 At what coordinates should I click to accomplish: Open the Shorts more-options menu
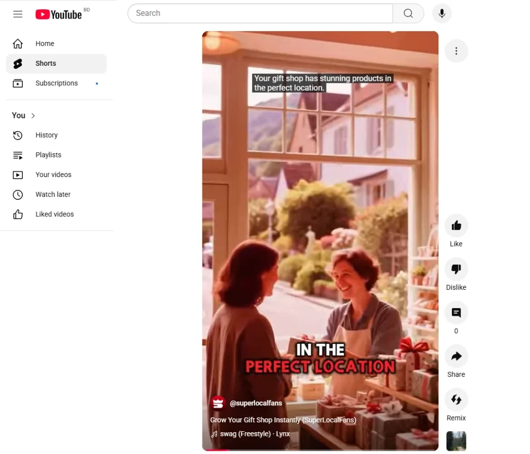pyautogui.click(x=456, y=51)
